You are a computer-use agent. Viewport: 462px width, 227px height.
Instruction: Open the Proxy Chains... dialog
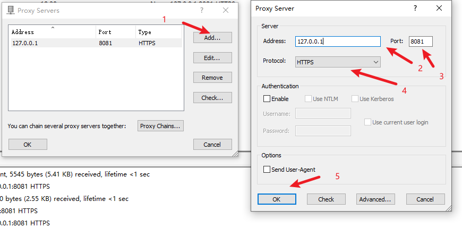(x=161, y=126)
